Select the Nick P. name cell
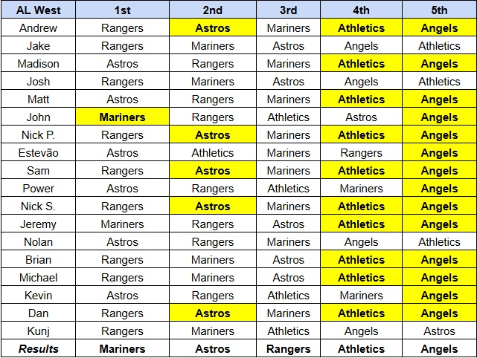This screenshot has height=358, width=477. (x=38, y=135)
